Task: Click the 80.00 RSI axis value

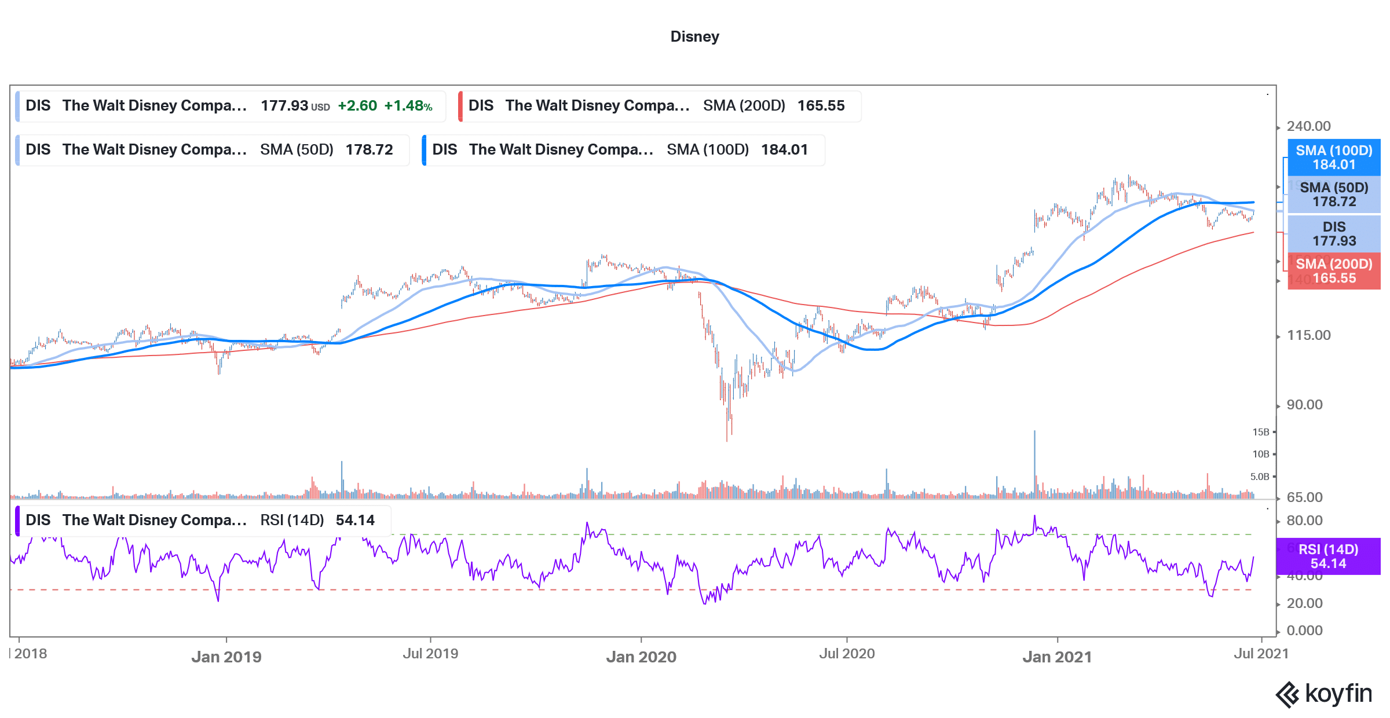Action: pyautogui.click(x=1304, y=521)
